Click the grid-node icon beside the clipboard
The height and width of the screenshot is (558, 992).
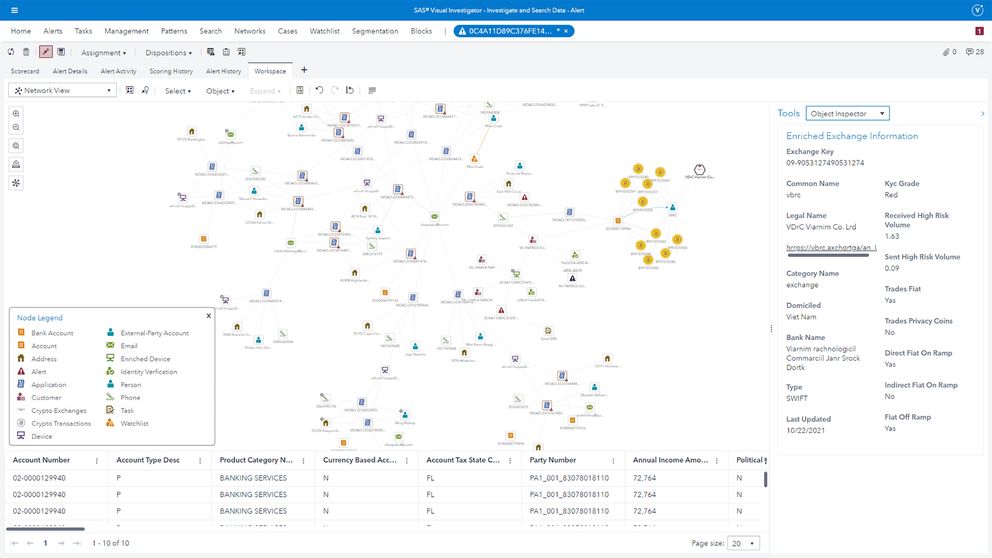point(241,52)
